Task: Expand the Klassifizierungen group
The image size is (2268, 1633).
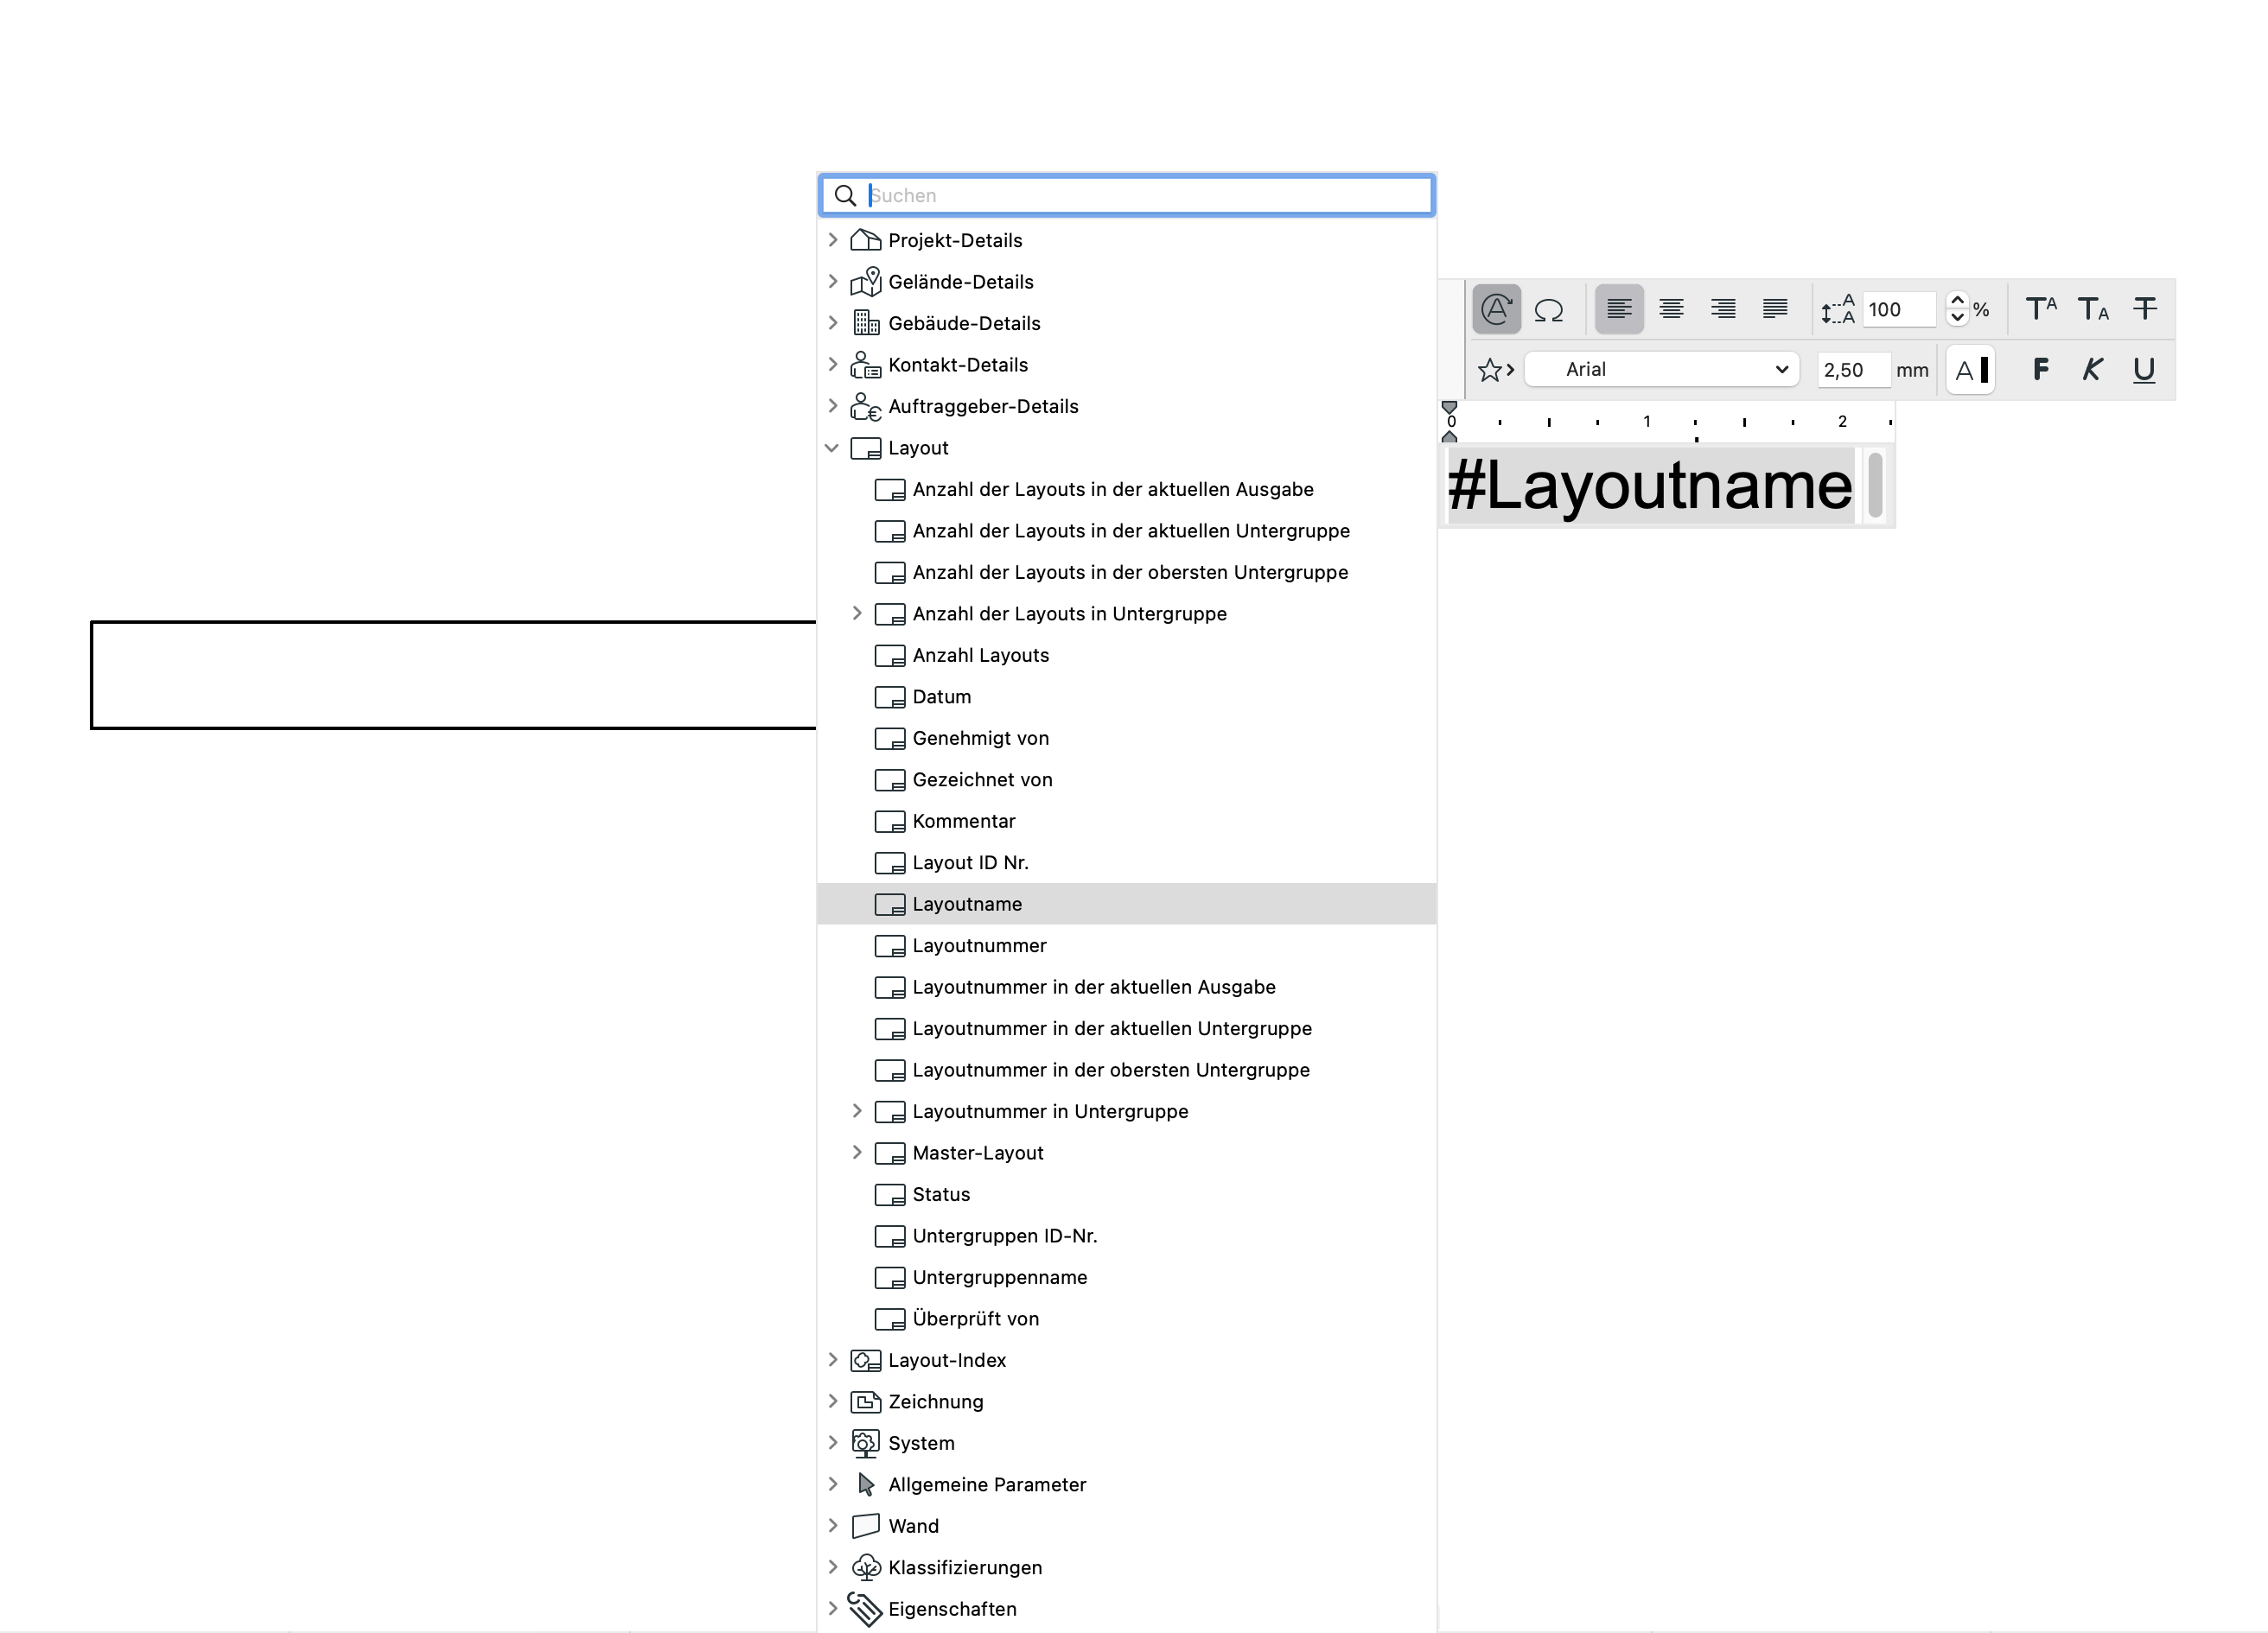Action: 833,1568
